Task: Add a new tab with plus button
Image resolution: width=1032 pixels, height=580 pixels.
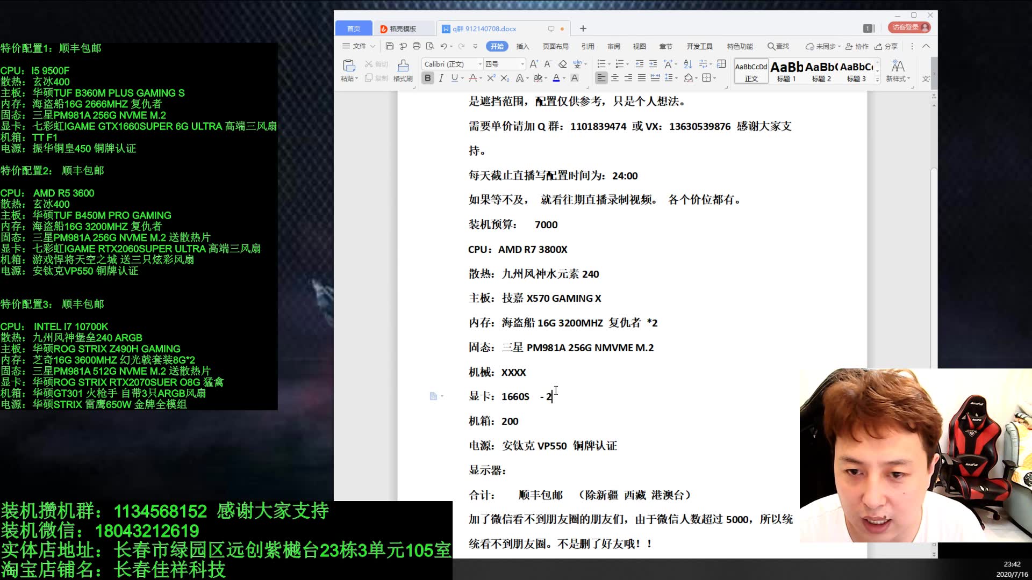Action: click(583, 28)
